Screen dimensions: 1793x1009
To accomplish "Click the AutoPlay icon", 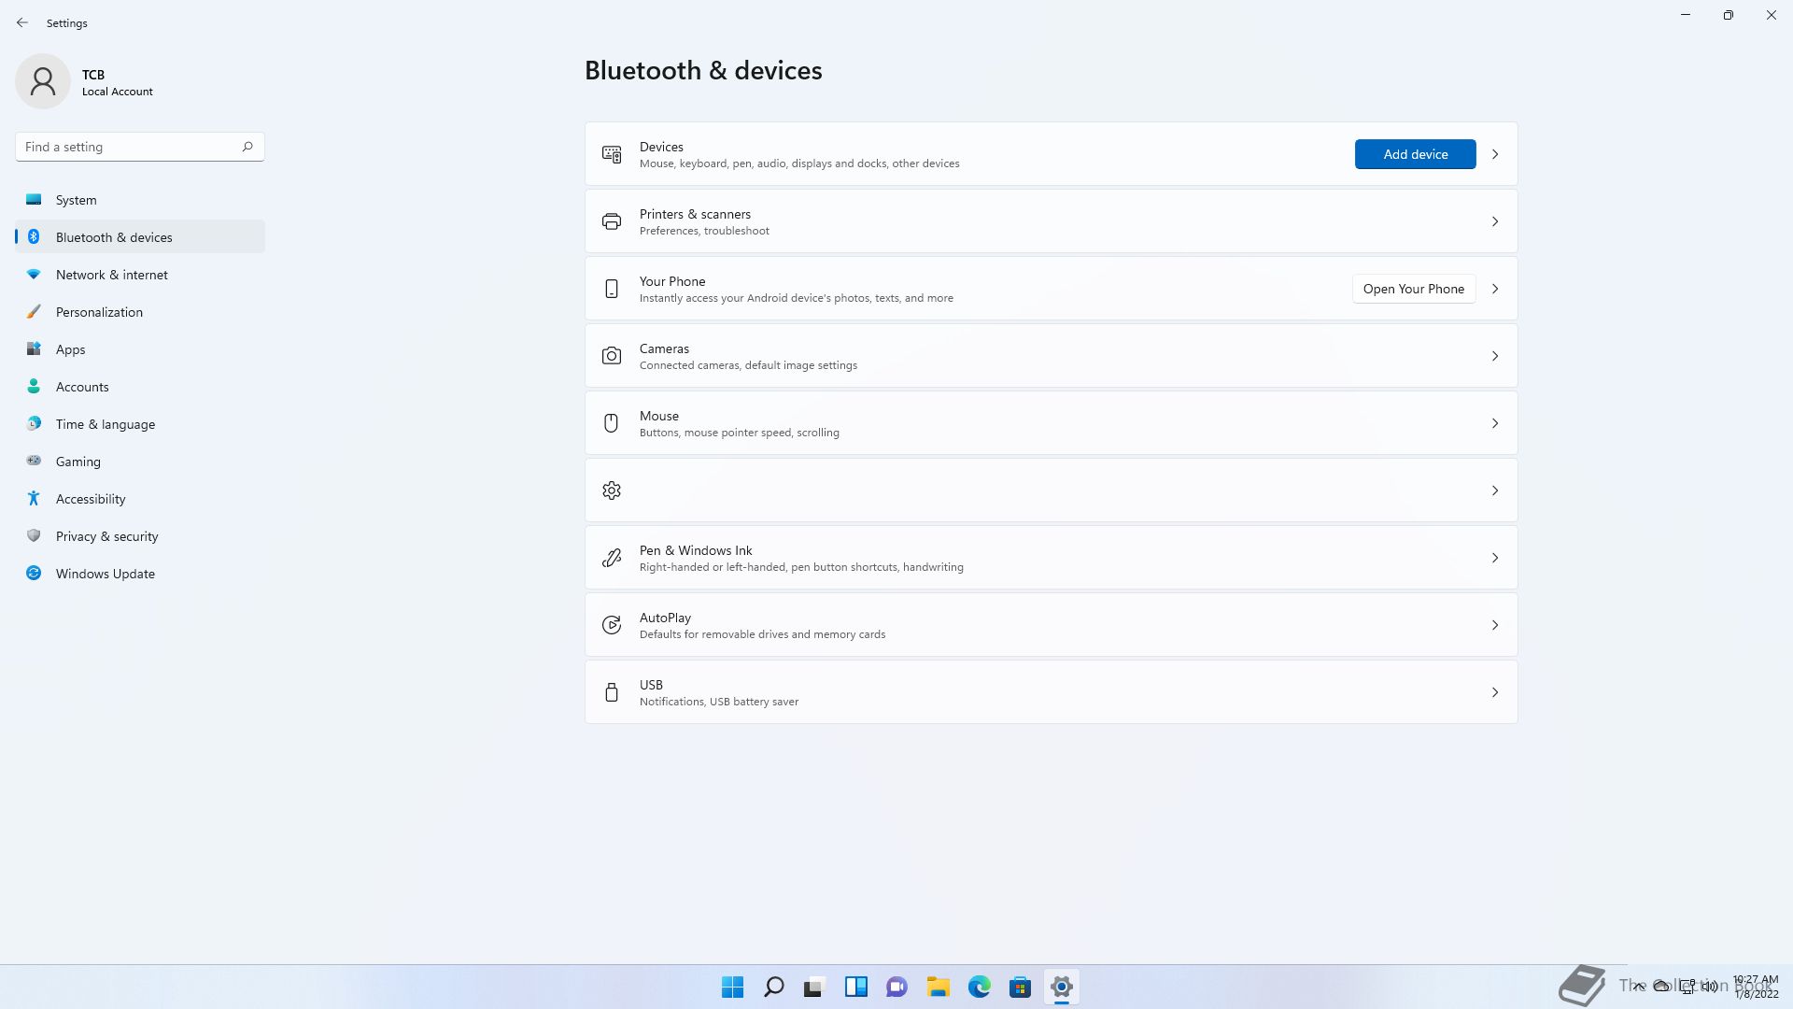I will (612, 625).
